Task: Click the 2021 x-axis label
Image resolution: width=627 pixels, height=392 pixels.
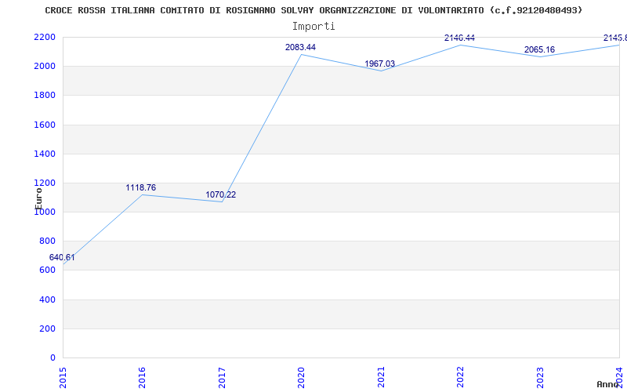Action: (381, 377)
